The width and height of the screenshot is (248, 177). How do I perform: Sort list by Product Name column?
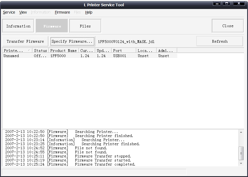[64, 51]
